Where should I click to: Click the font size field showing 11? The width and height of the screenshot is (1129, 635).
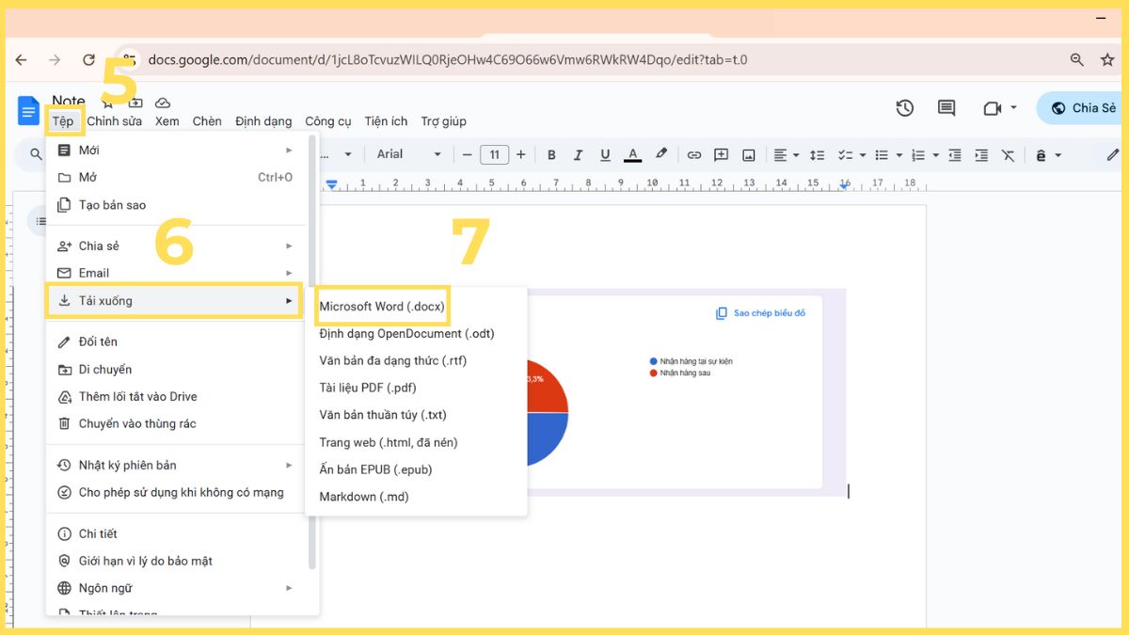495,153
